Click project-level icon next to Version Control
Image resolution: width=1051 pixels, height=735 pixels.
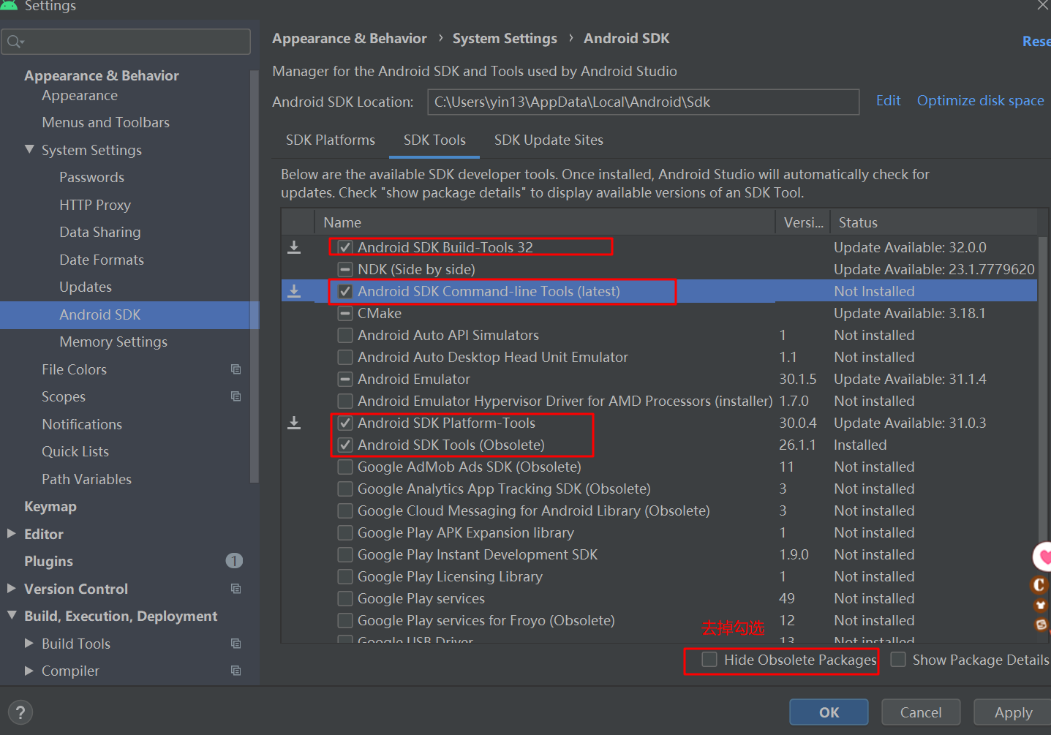236,589
